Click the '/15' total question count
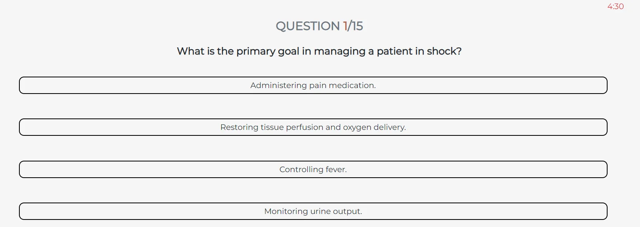Image resolution: width=640 pixels, height=227 pixels. pyautogui.click(x=355, y=26)
